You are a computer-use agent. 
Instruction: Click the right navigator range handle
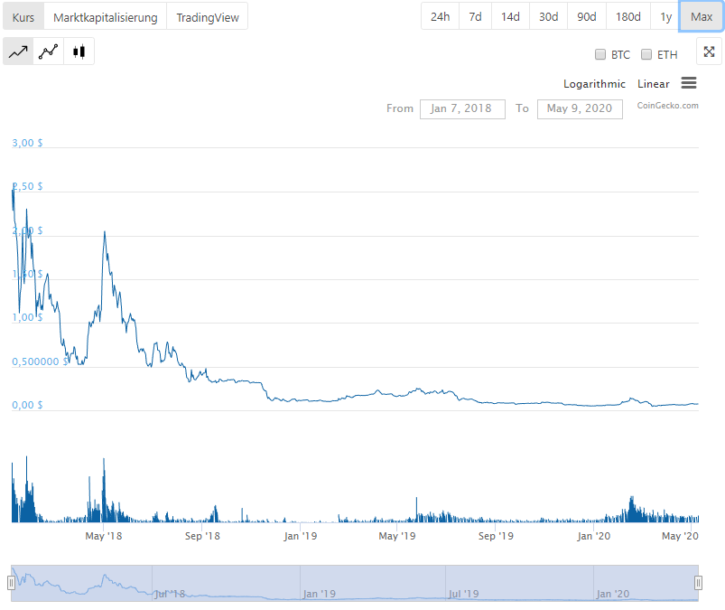tap(698, 583)
